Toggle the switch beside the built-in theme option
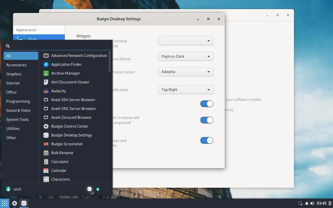Screen dimensions: 333x208 (207, 120)
